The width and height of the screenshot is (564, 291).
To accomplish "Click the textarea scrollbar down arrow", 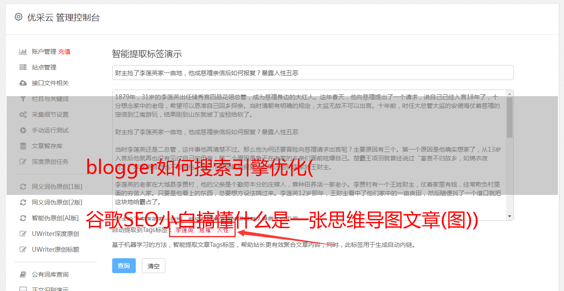I will tap(509, 216).
